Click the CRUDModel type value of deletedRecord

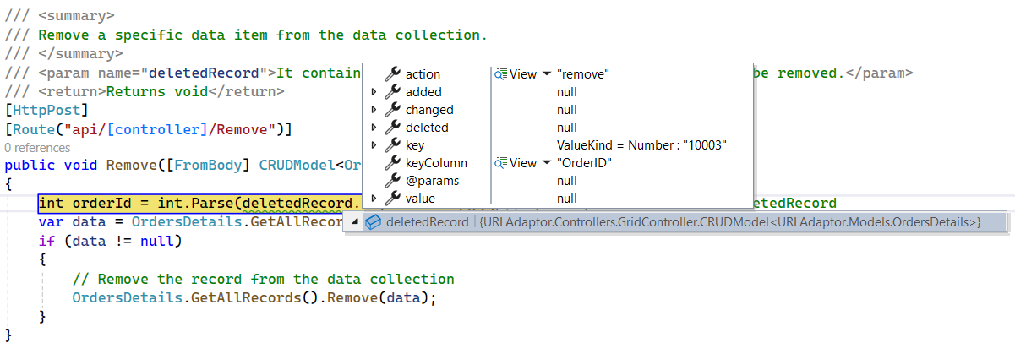[730, 222]
